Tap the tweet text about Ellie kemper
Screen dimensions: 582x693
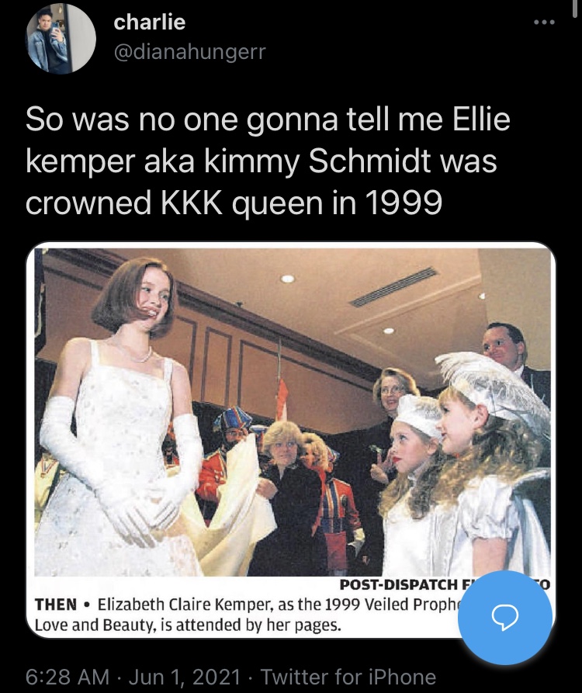click(268, 161)
